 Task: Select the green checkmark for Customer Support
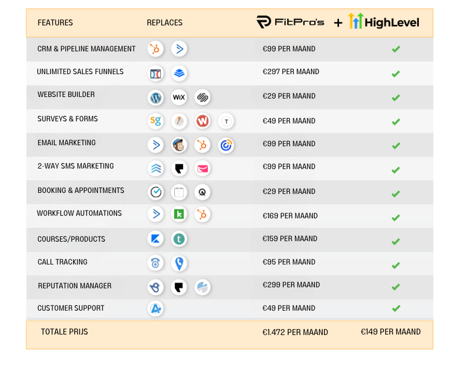[396, 309]
